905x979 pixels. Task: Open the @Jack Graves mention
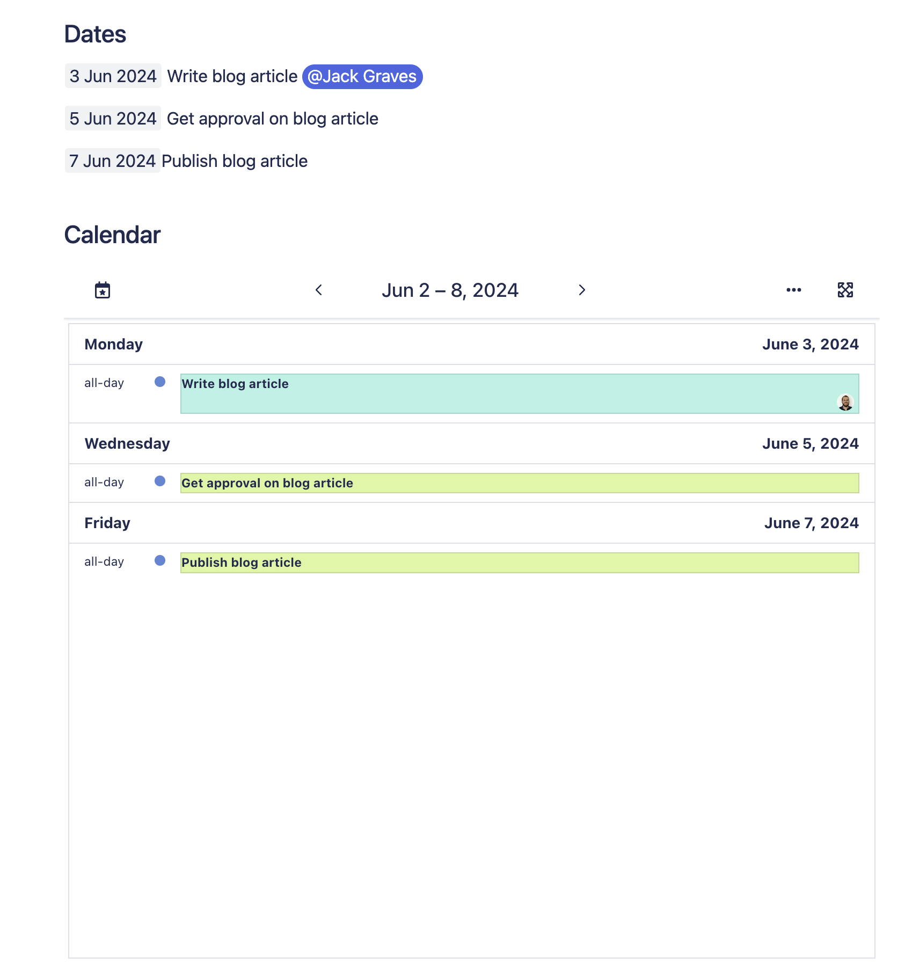pyautogui.click(x=362, y=76)
